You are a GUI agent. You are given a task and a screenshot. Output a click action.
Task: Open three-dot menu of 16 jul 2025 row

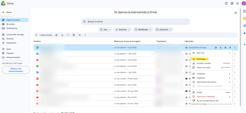(x=235, y=48)
